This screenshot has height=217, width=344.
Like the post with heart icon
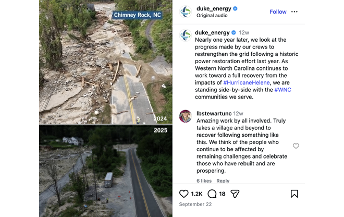pos(183,194)
